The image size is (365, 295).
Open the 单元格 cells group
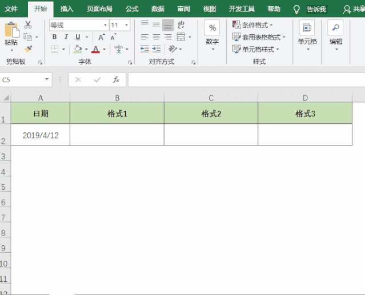(307, 35)
